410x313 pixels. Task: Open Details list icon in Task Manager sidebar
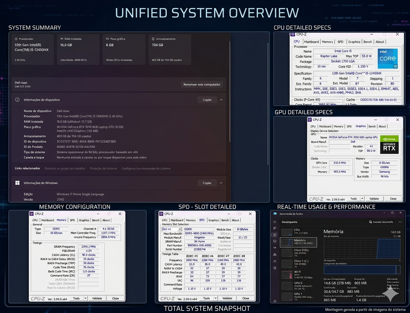(274, 261)
